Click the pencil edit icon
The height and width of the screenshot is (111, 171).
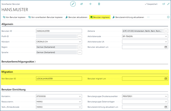coord(73,4)
